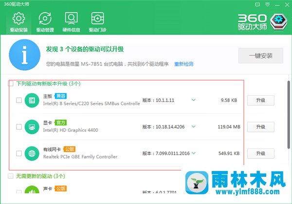This screenshot has height=204, width=292.
Task: Click the 声卡 device label
Action: [x=48, y=189]
